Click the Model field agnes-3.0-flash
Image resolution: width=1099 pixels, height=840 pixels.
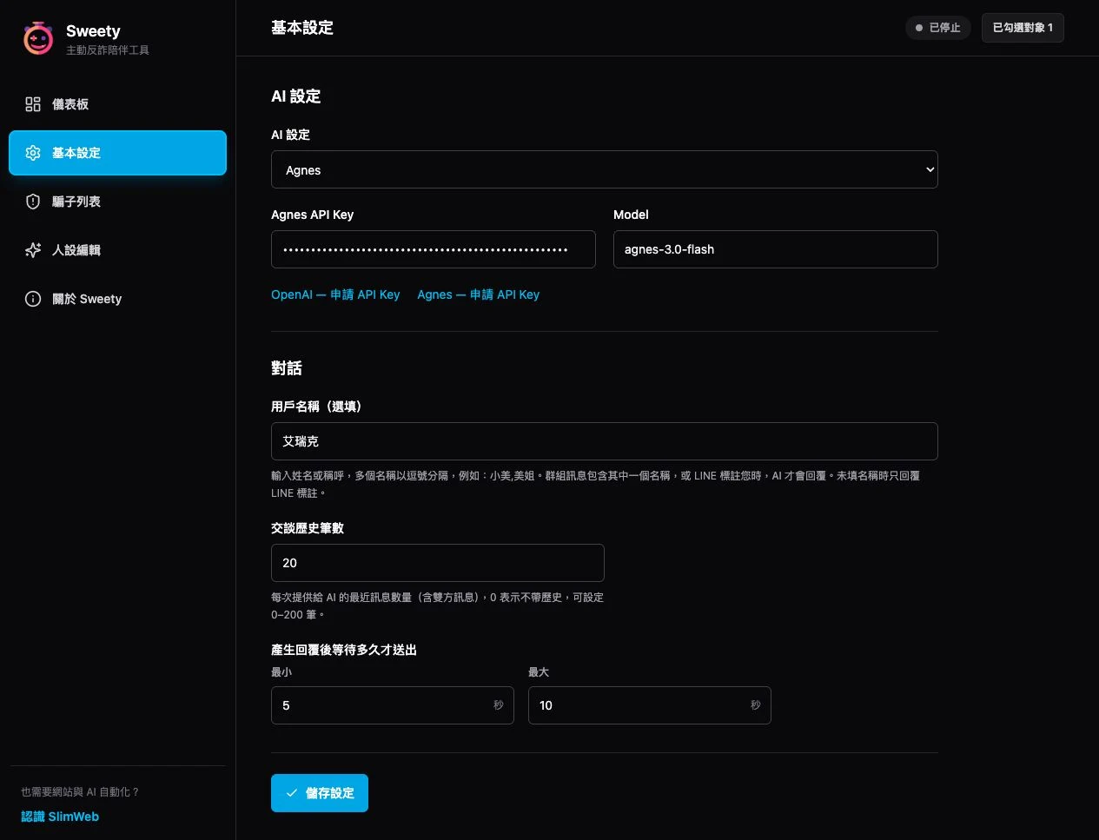coord(775,249)
